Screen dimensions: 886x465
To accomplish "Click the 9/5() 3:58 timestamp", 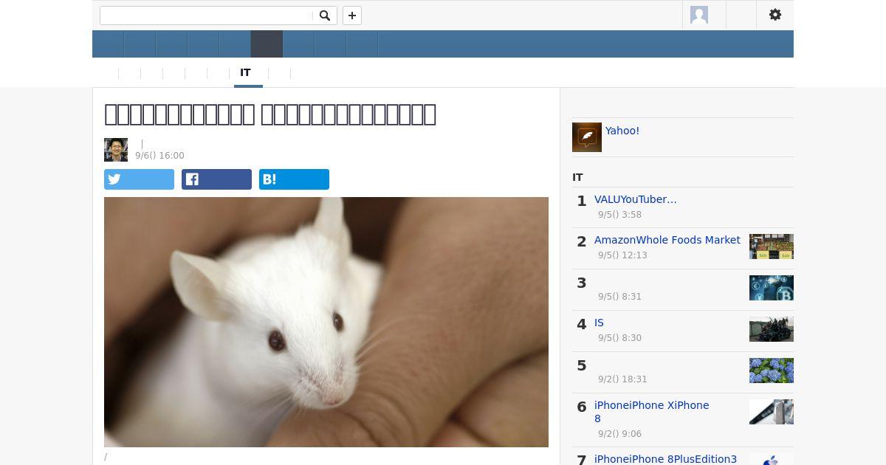I will 619,215.
